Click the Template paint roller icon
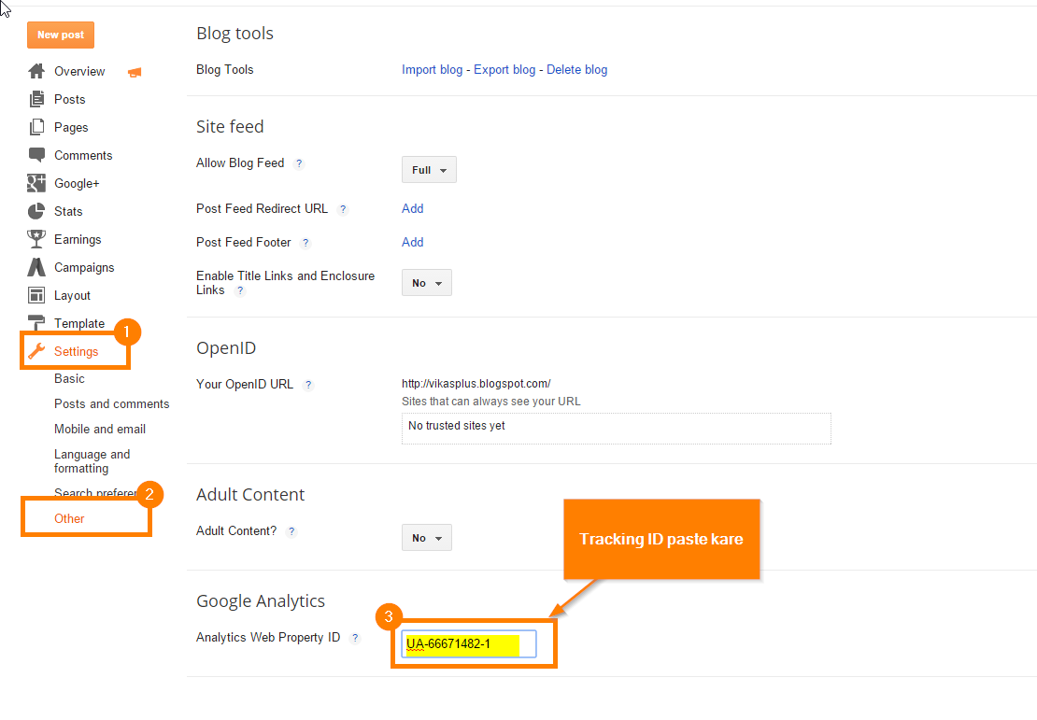 pyautogui.click(x=36, y=322)
